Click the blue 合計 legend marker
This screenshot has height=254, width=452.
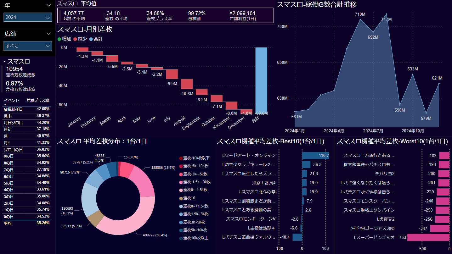91,39
